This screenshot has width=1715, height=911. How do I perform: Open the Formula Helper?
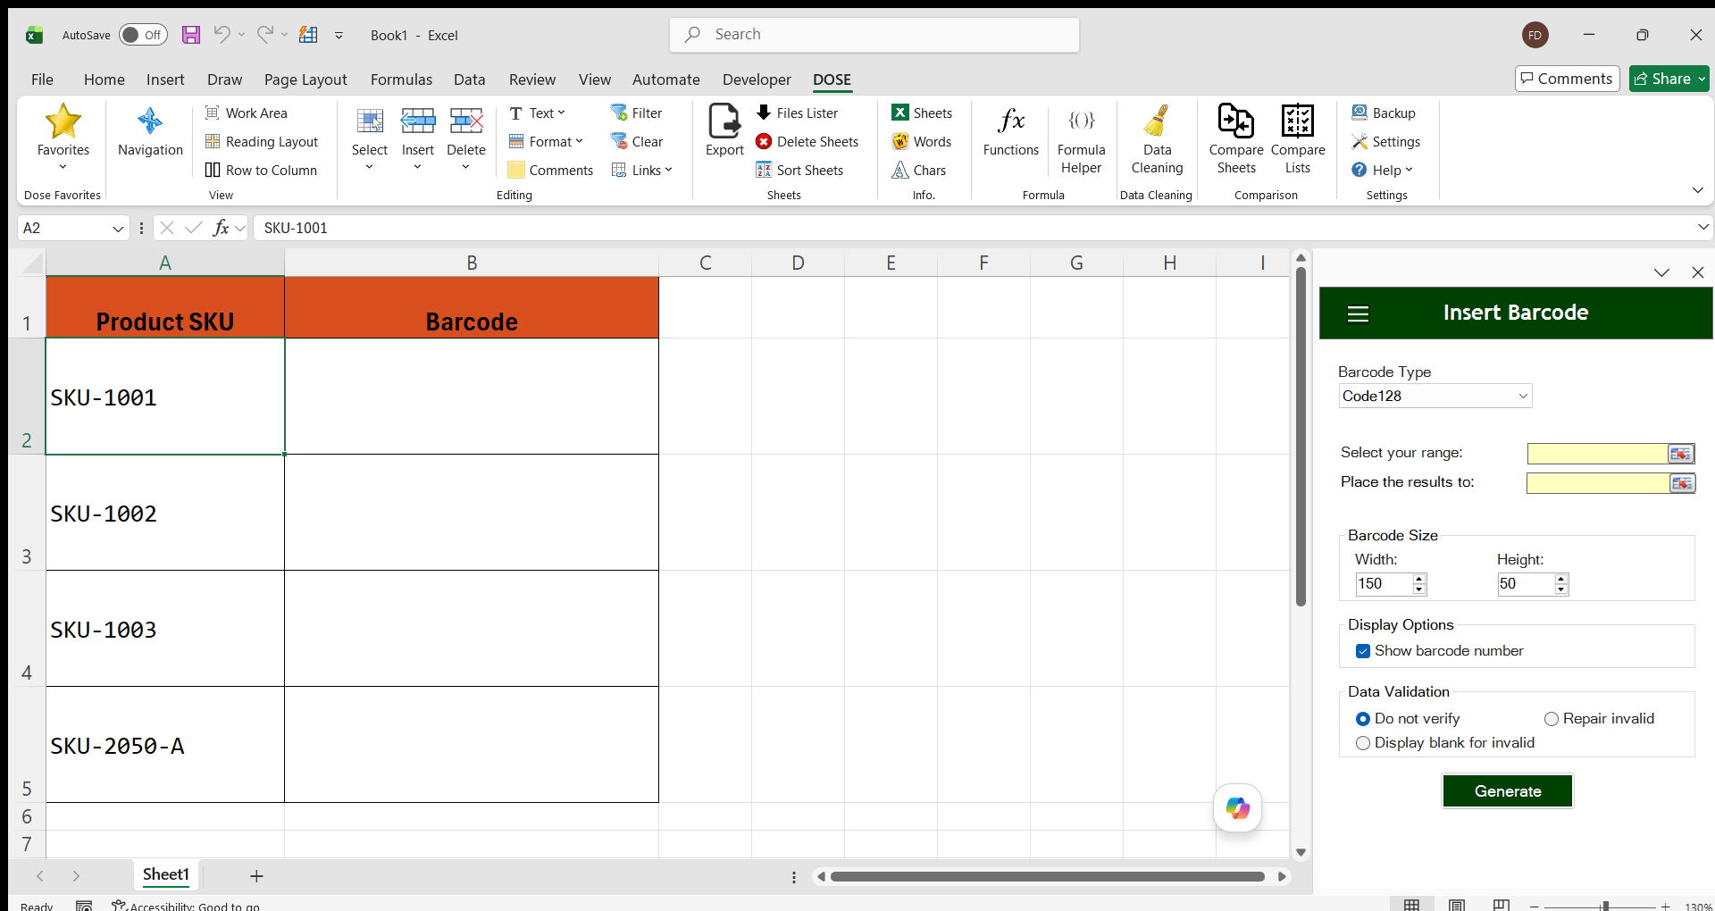click(x=1081, y=139)
